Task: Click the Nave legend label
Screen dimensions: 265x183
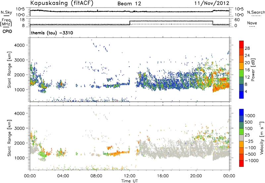Action: click(252, 23)
